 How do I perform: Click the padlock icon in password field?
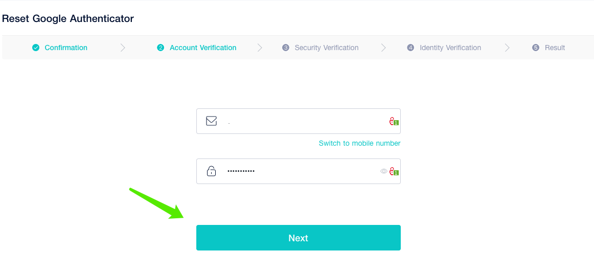[211, 171]
